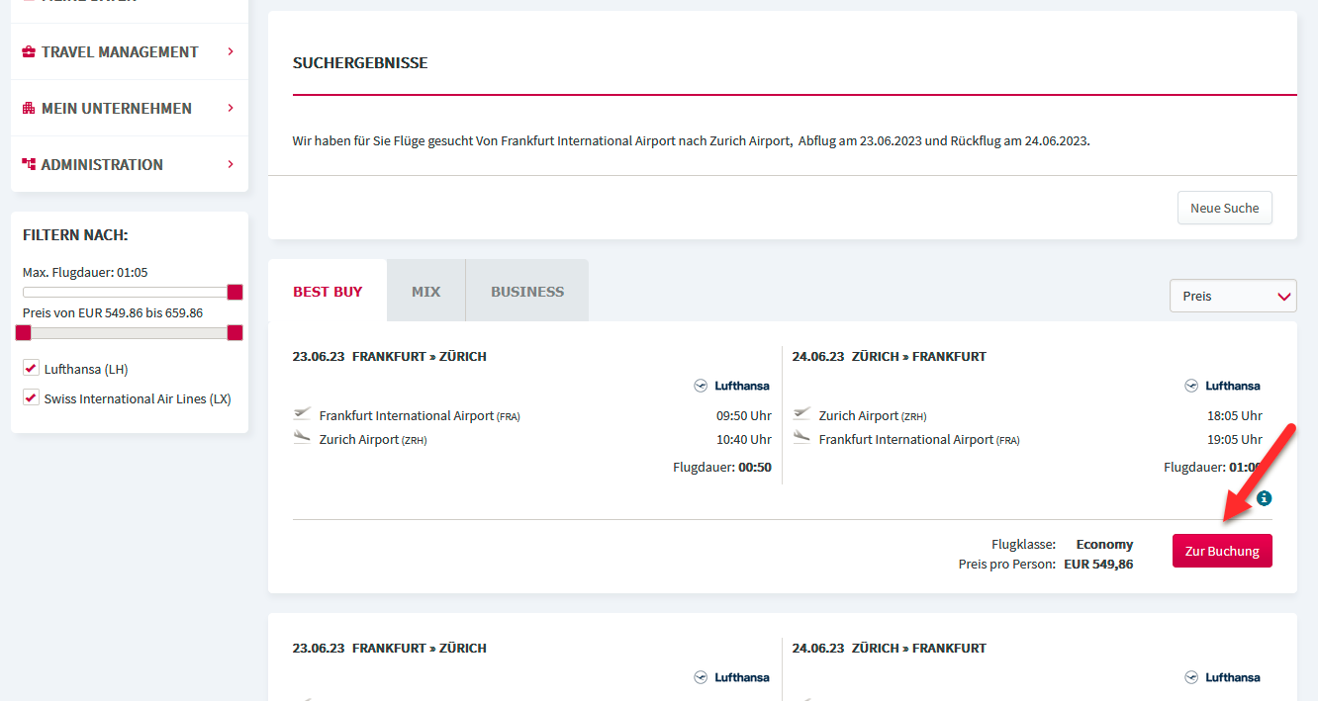Click the Preis von EUR 549.86 bis 659.86 label
Viewport: 1318px width, 701px height.
(113, 312)
